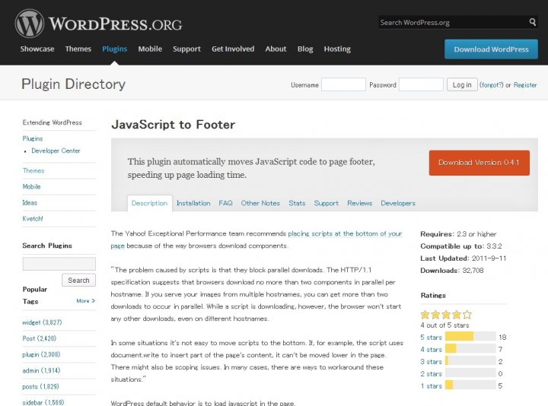Open the admin tag link

coord(41,371)
